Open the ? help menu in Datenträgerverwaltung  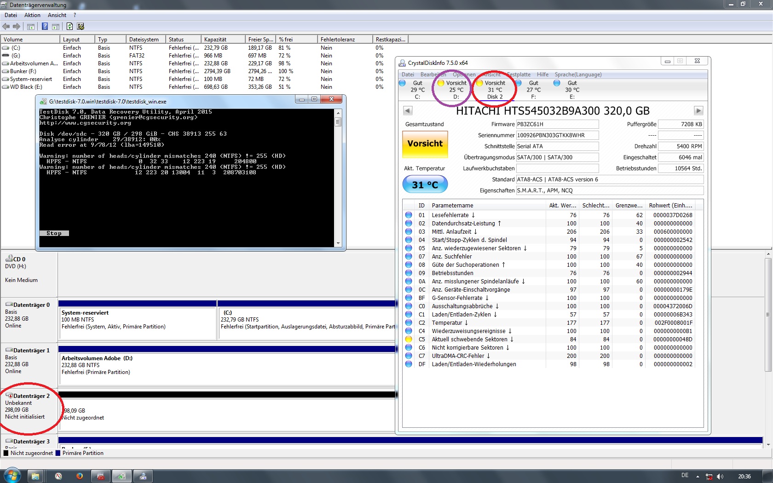[75, 15]
